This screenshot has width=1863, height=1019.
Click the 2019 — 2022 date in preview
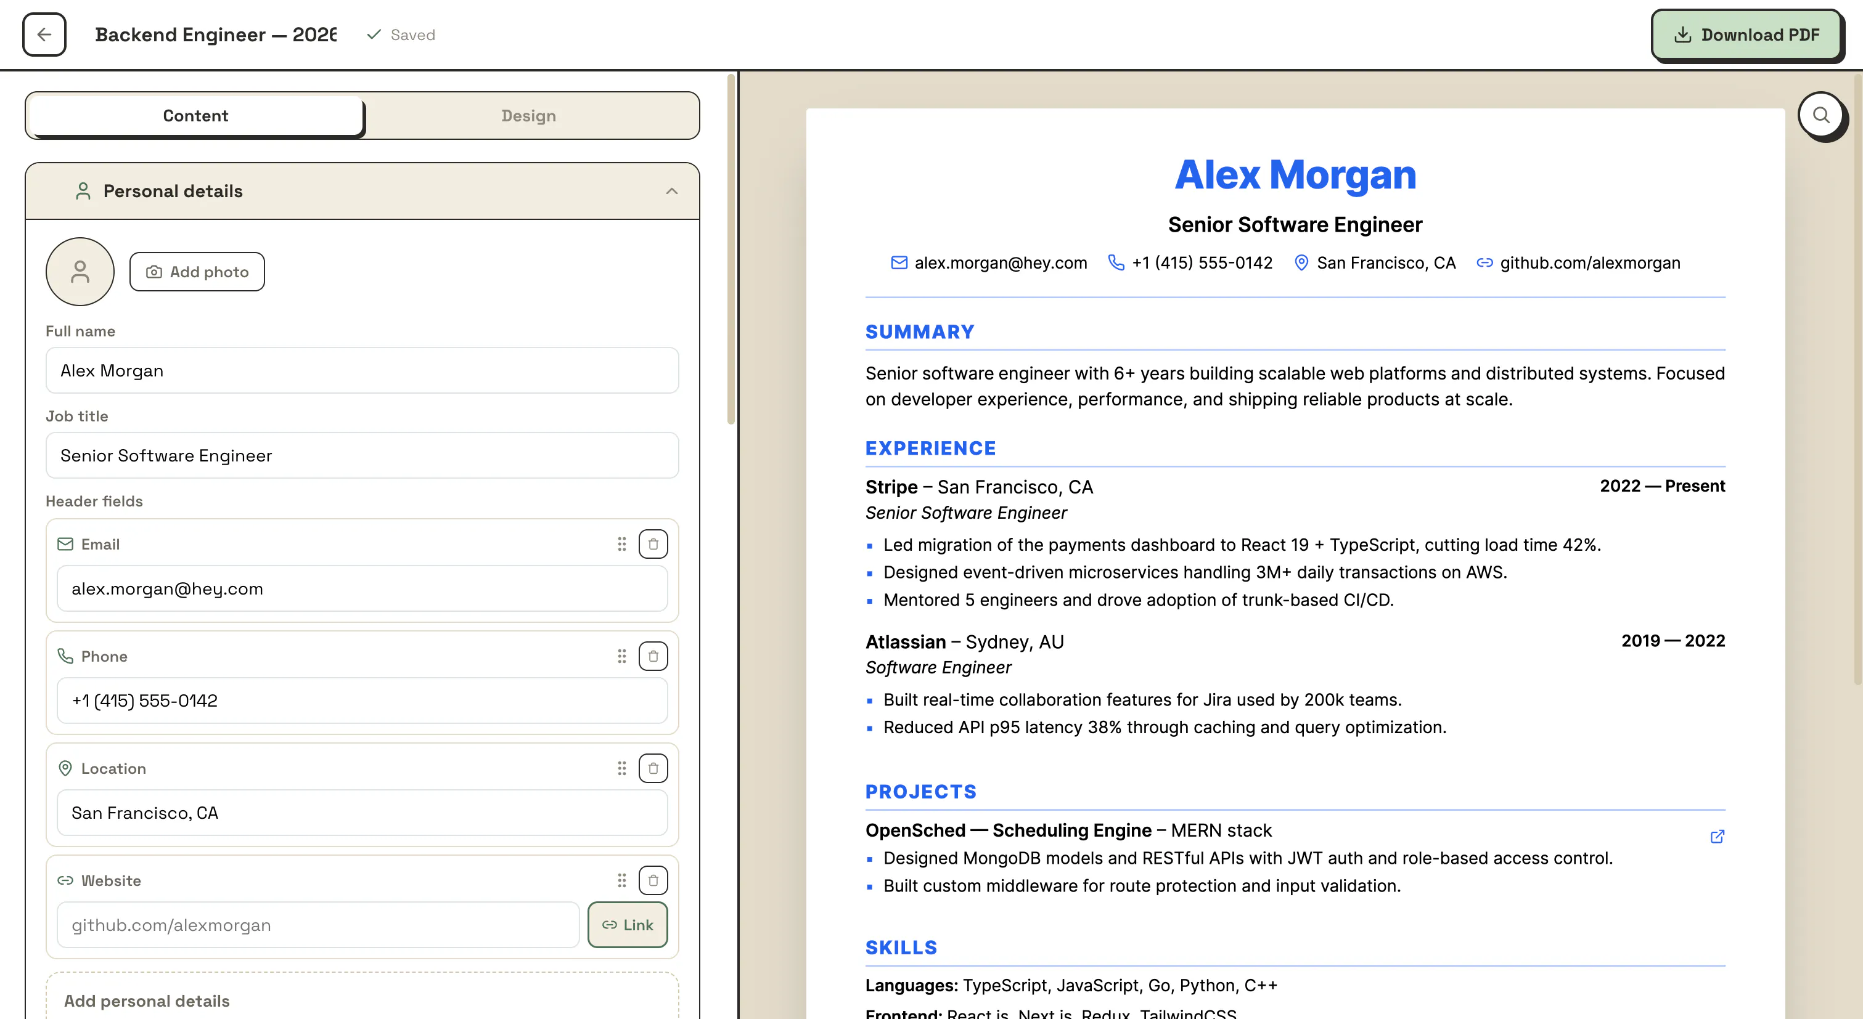click(1673, 641)
